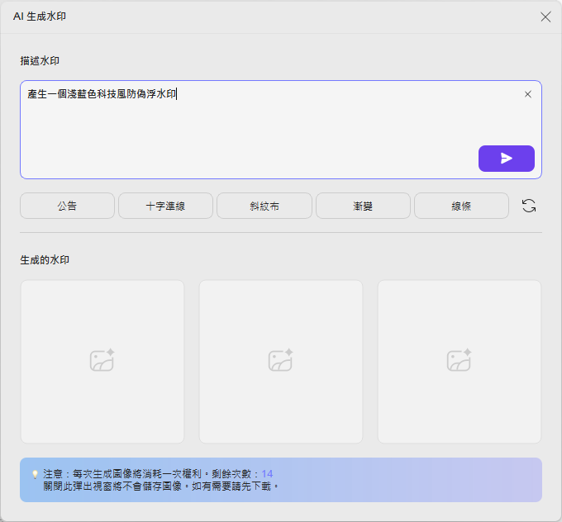Open the middle generated watermark placeholder

coord(281,362)
